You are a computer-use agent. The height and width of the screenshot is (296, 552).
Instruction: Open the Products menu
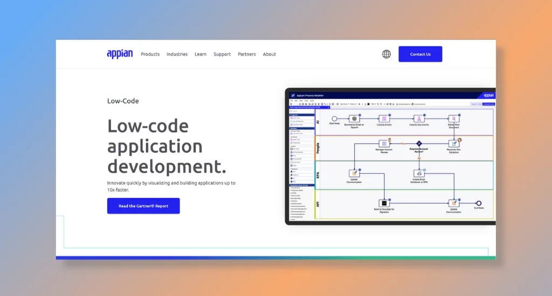click(x=150, y=54)
